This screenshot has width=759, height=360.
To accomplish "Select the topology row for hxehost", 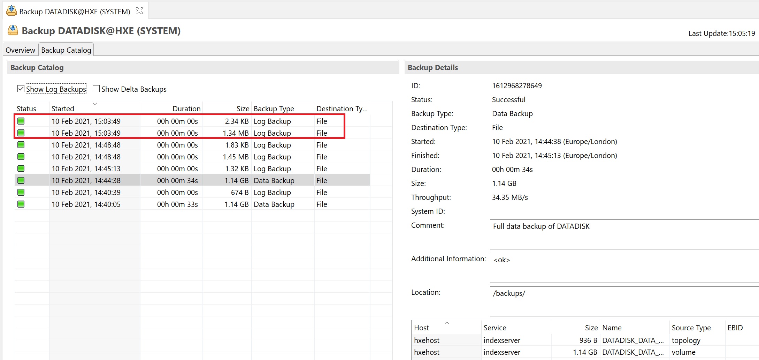I will pos(585,340).
